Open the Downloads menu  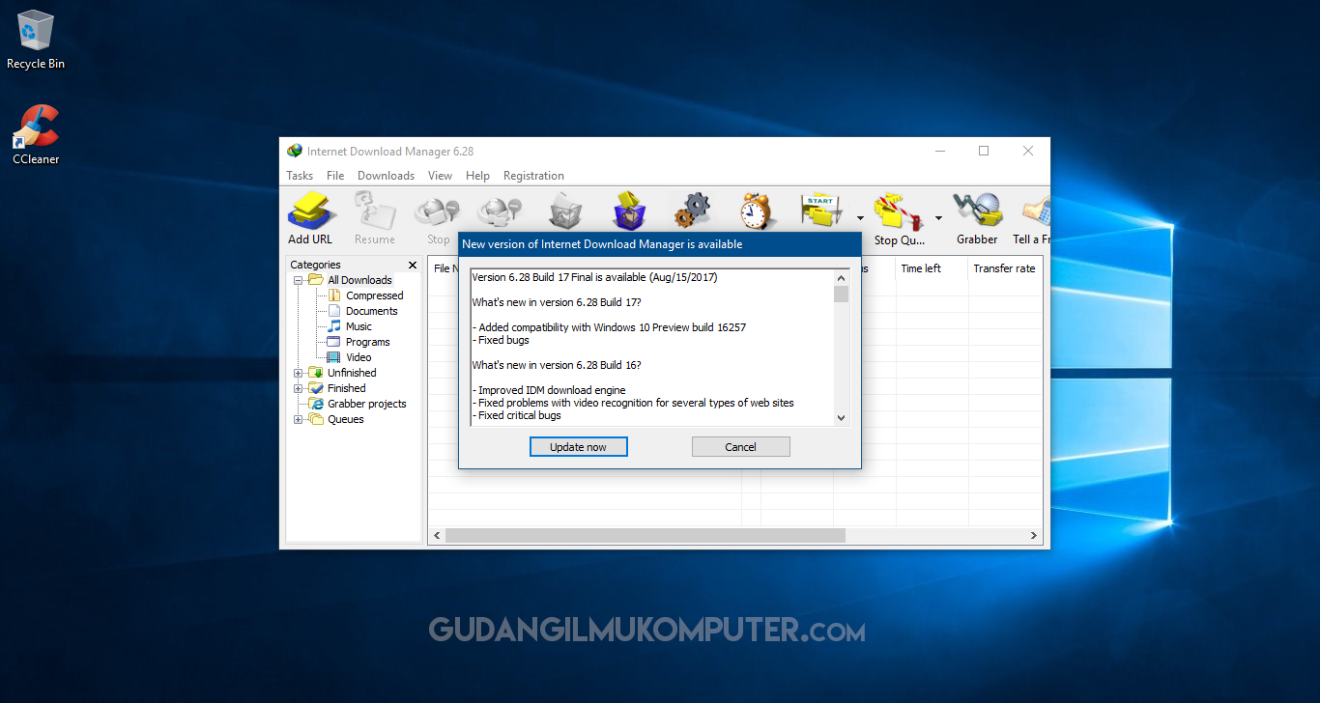tap(386, 176)
